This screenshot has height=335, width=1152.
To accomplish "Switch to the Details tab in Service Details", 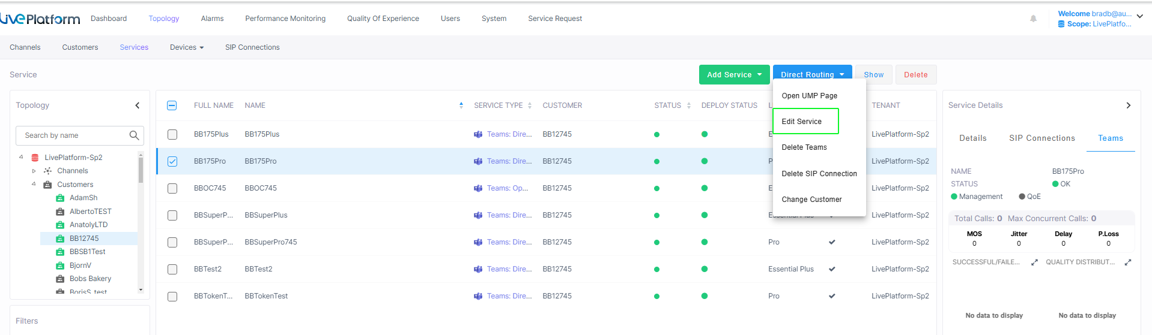I will [x=973, y=138].
